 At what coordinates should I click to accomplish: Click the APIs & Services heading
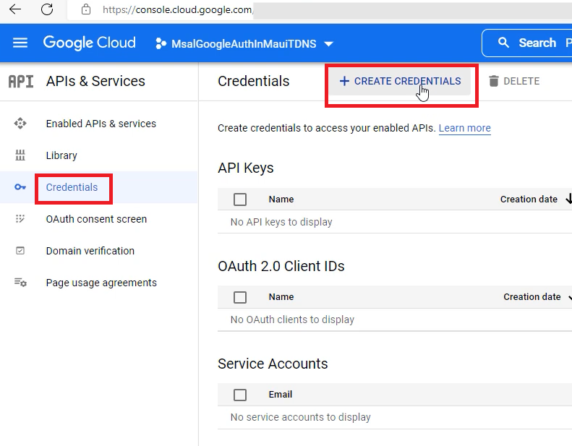pyautogui.click(x=95, y=81)
